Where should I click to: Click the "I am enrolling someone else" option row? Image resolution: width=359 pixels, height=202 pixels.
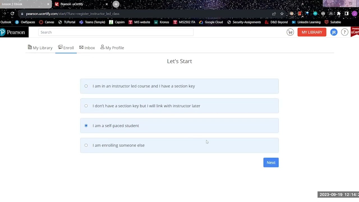[179, 145]
